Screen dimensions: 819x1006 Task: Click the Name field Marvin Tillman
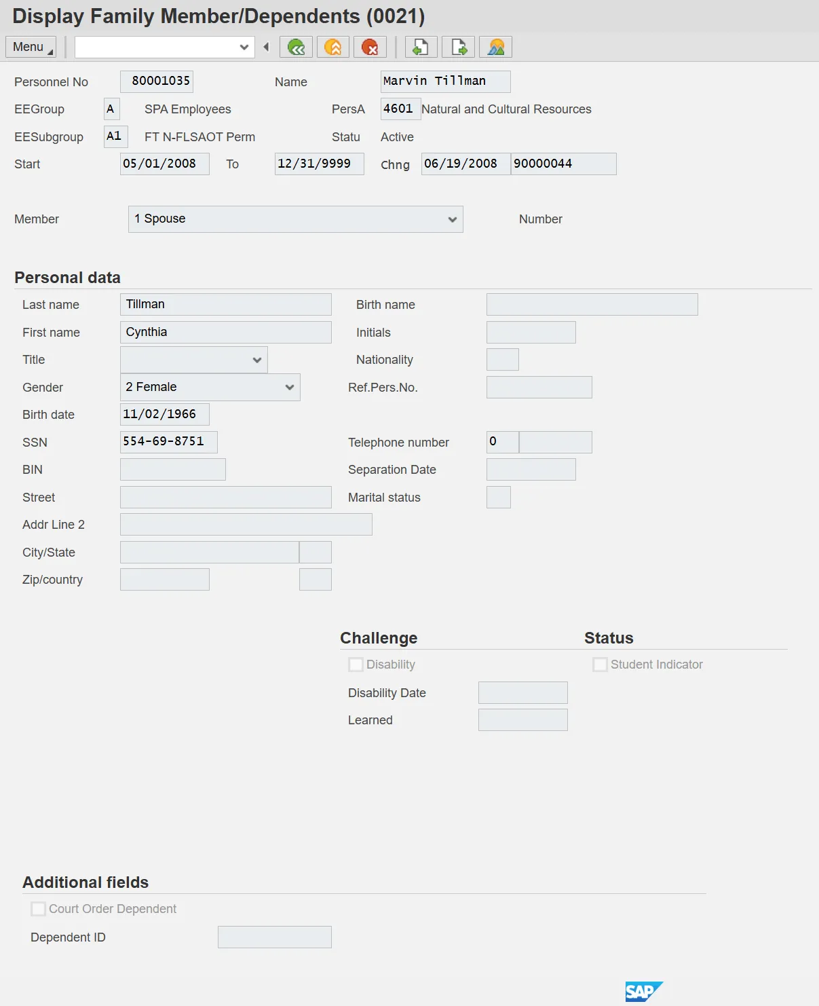click(x=446, y=81)
